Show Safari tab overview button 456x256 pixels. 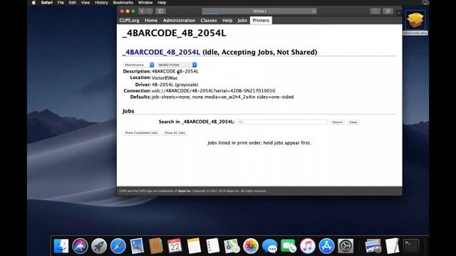click(x=388, y=11)
